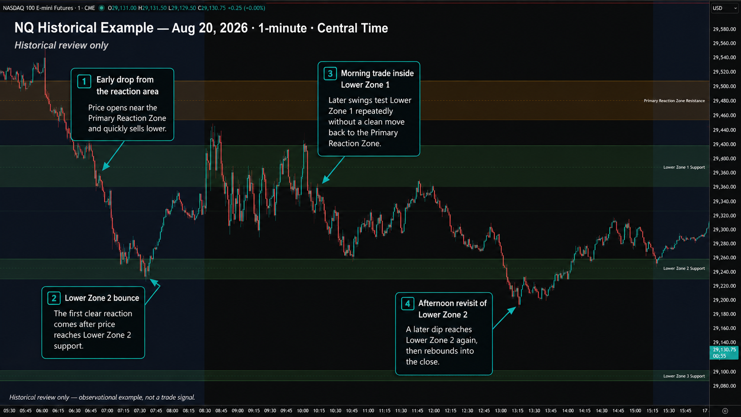Click the 29,580.00 price axis label
741x417 pixels.
[724, 29]
